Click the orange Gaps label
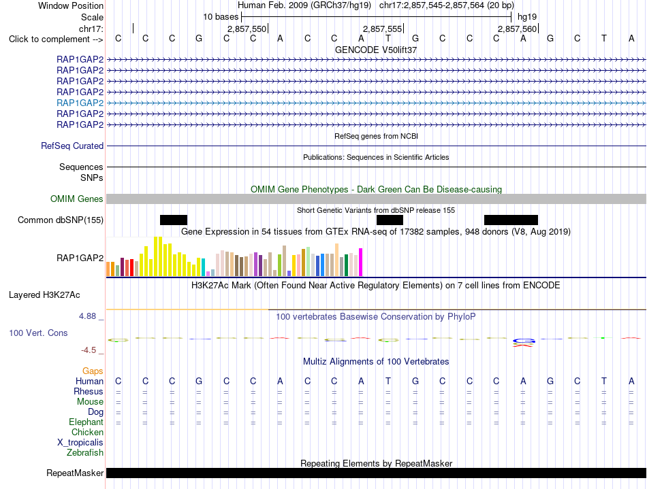647x489 pixels. click(93, 371)
